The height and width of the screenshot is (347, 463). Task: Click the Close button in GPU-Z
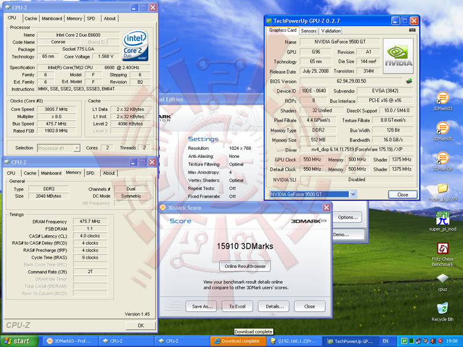coord(402,194)
